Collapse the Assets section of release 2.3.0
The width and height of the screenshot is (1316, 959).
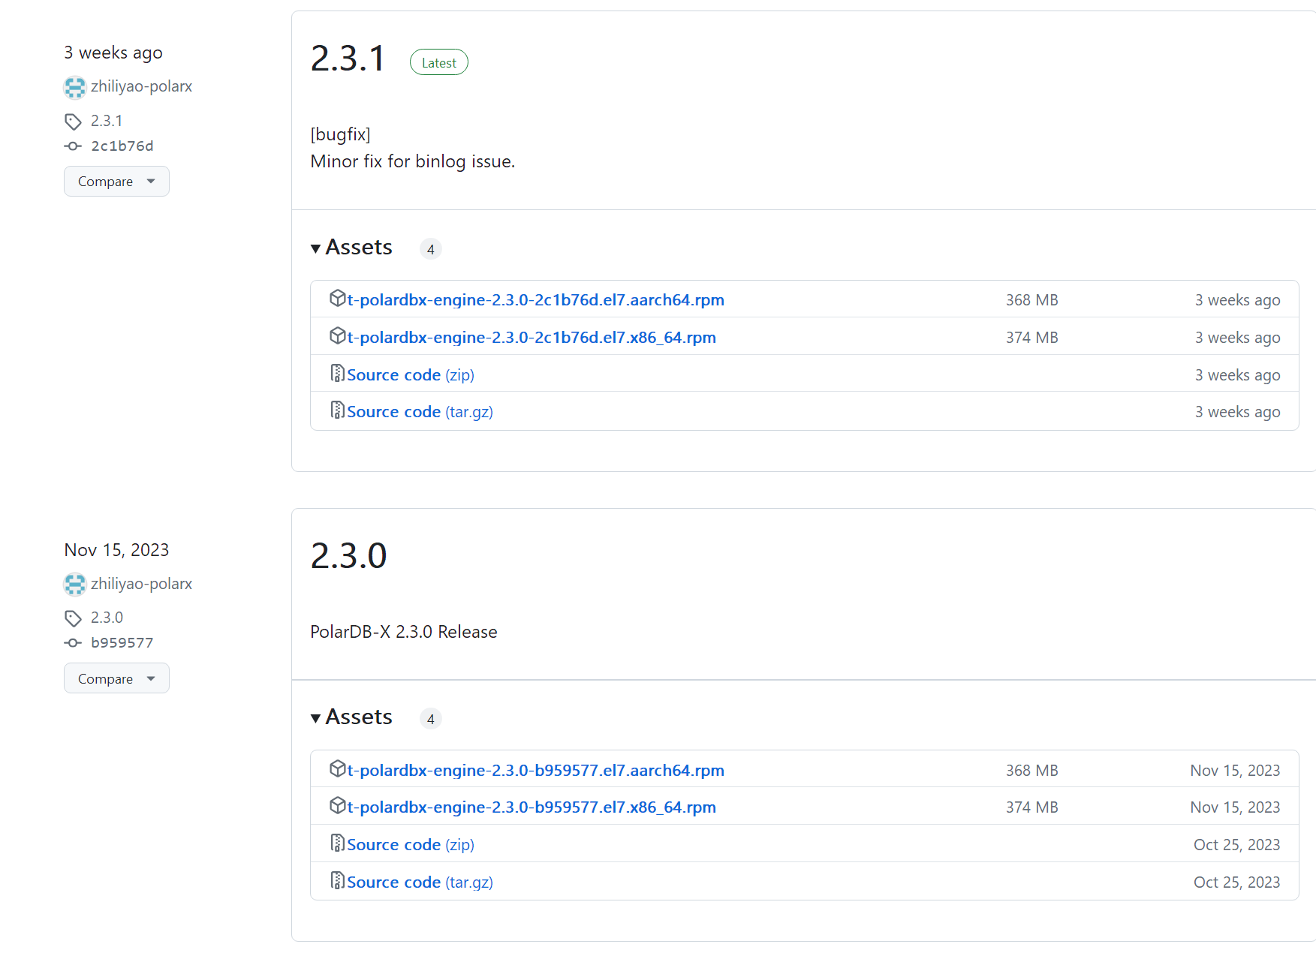click(x=351, y=717)
